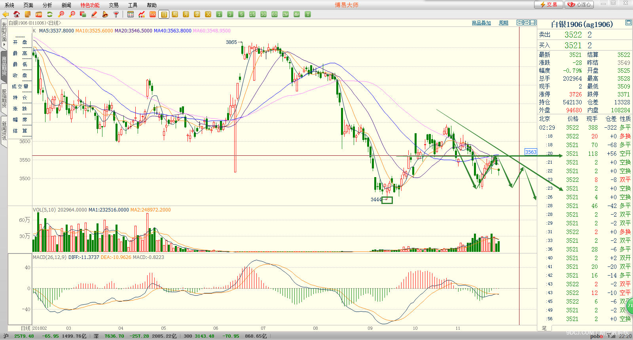Switch to weekly (周) candlestick period

pyautogui.click(x=175, y=14)
